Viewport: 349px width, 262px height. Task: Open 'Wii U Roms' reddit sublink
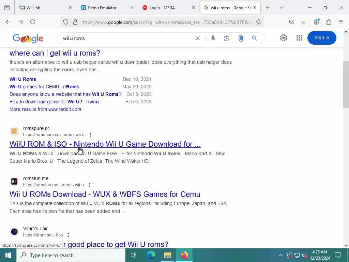[23, 79]
